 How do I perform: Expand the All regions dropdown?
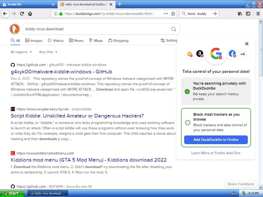click(x=21, y=52)
